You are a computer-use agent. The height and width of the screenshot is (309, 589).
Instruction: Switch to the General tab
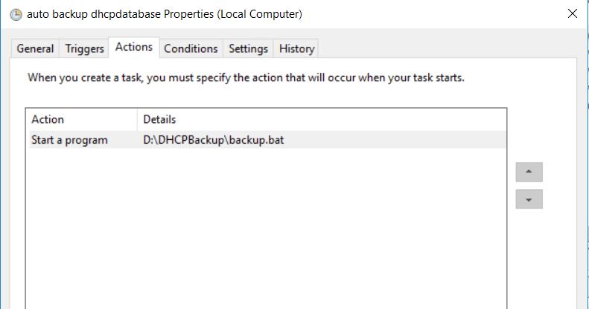(x=35, y=48)
